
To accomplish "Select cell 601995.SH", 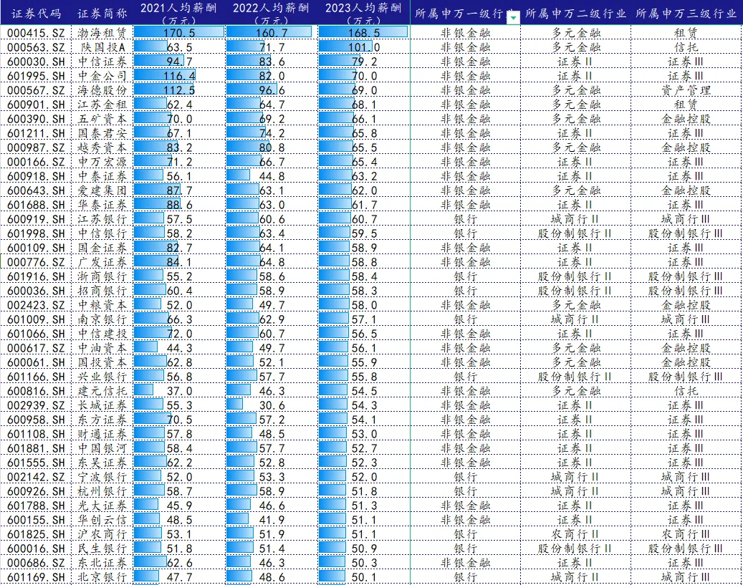I will tap(37, 76).
